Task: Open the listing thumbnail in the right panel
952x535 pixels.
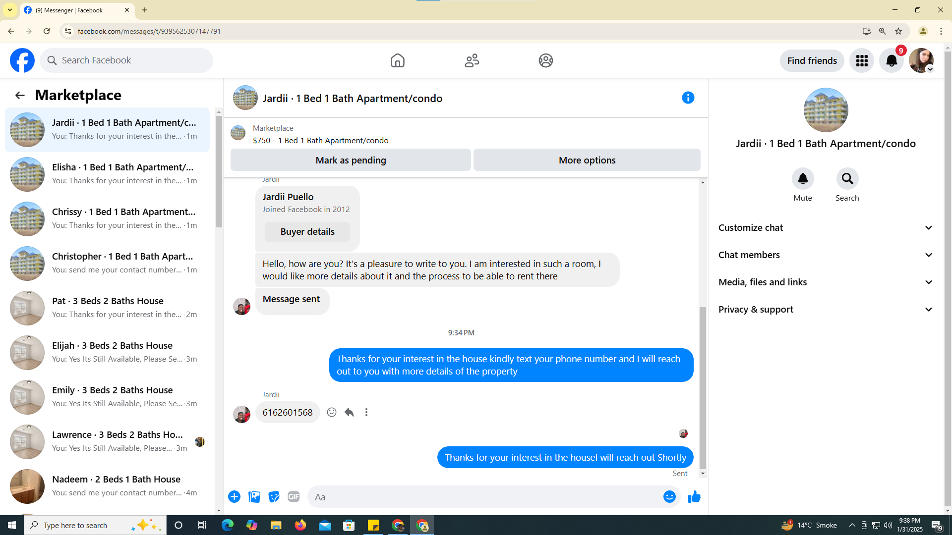Action: point(826,110)
